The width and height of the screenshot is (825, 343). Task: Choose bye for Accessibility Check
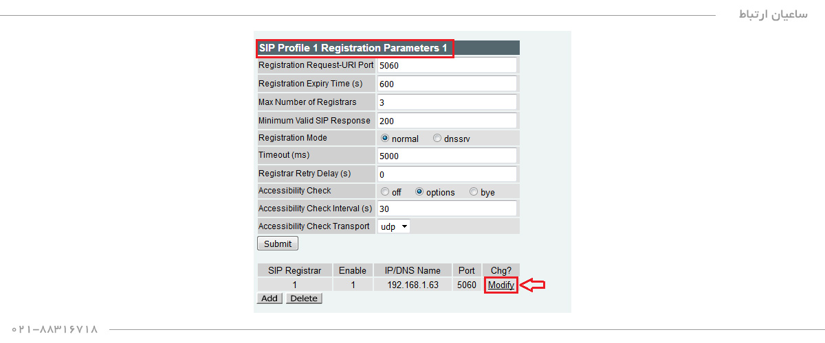pyautogui.click(x=474, y=192)
